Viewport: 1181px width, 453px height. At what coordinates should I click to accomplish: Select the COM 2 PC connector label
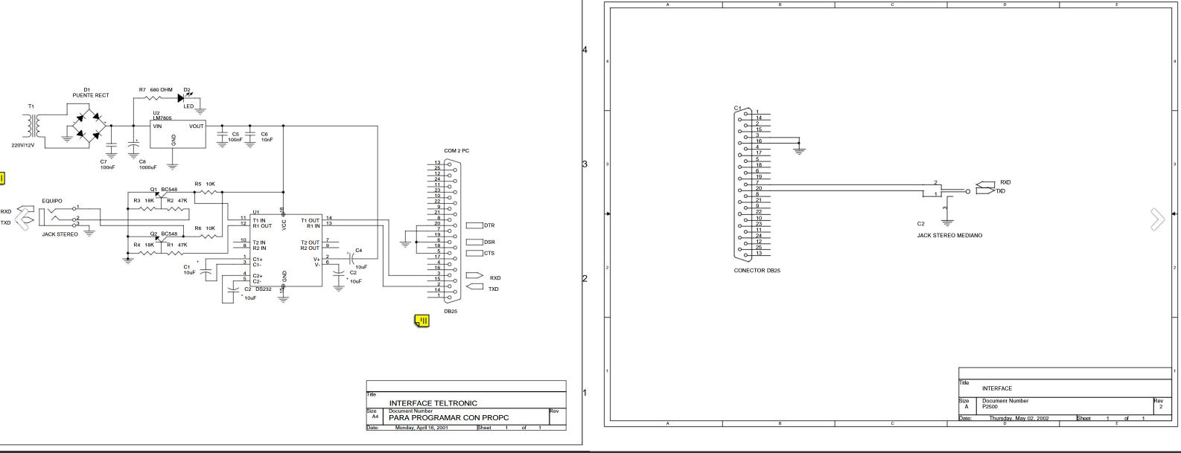pyautogui.click(x=456, y=151)
